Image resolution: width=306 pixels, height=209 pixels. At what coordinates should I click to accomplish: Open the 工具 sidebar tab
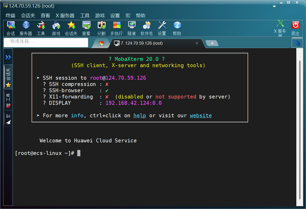pos(8,100)
